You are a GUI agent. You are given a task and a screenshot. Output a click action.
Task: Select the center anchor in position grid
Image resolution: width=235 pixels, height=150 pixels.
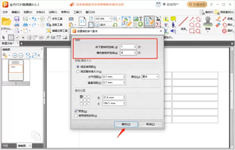85,100
